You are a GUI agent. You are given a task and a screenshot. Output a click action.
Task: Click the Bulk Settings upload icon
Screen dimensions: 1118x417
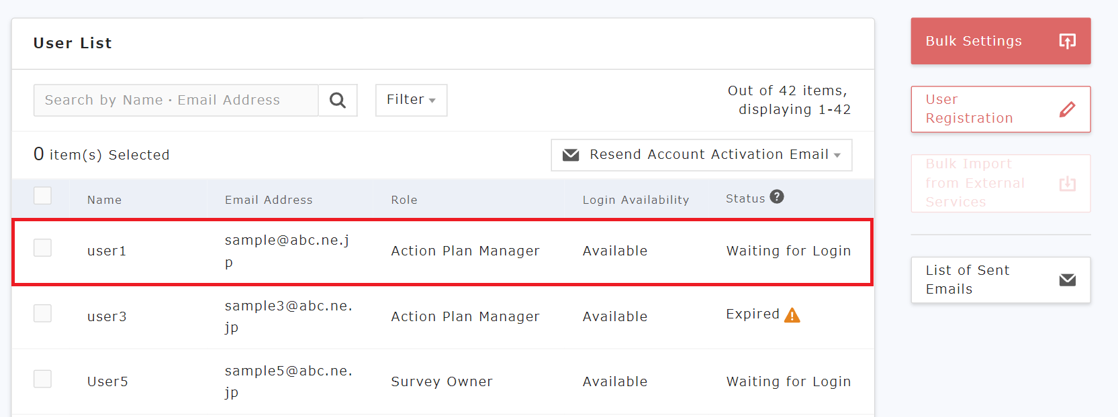pos(1067,41)
